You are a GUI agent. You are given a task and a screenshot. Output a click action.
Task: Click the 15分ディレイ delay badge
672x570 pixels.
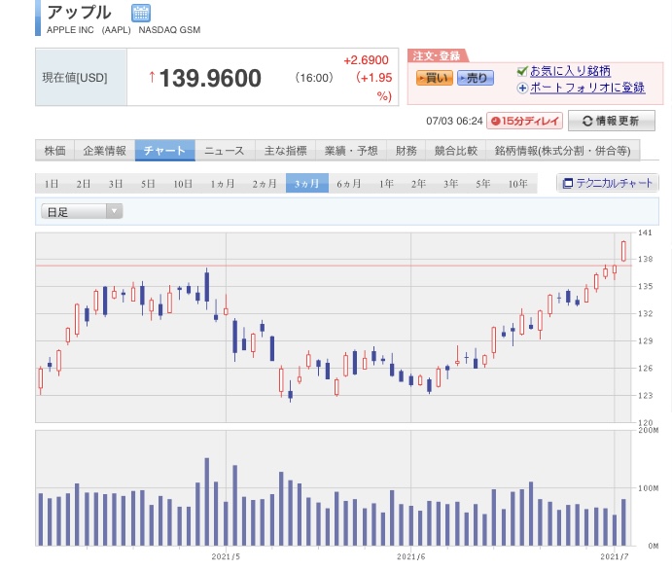tap(524, 122)
